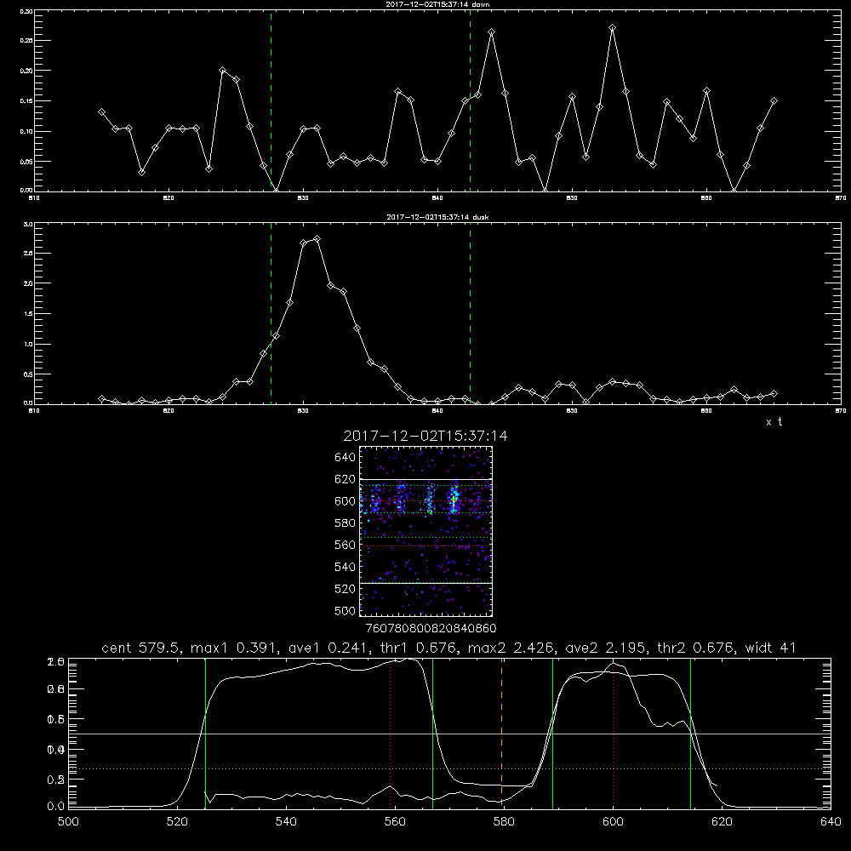Image resolution: width=851 pixels, height=851 pixels.
Task: Select the left green dashed line in the dawn plot
Action: pyautogui.click(x=271, y=101)
